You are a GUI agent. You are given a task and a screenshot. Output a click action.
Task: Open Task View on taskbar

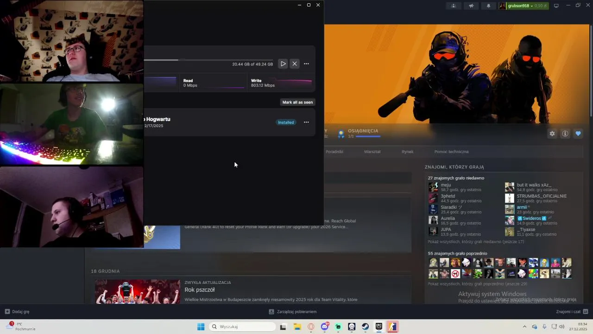click(283, 327)
